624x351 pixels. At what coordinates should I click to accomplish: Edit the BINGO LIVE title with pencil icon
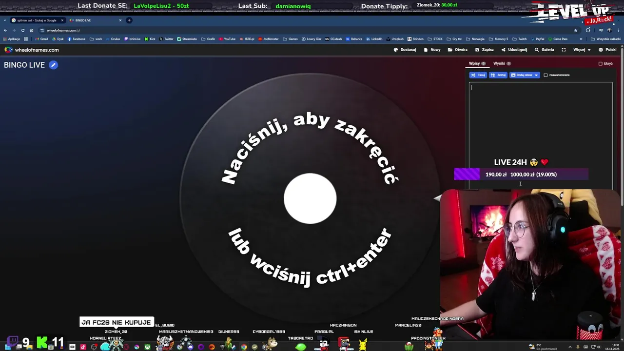(x=54, y=65)
